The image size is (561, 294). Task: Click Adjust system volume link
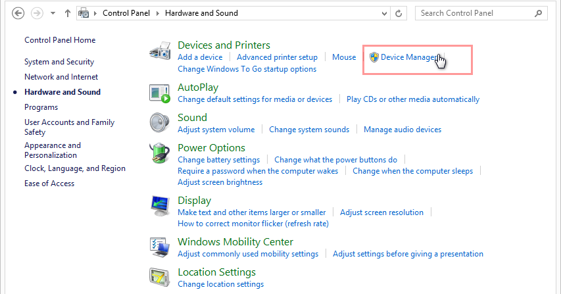click(216, 130)
